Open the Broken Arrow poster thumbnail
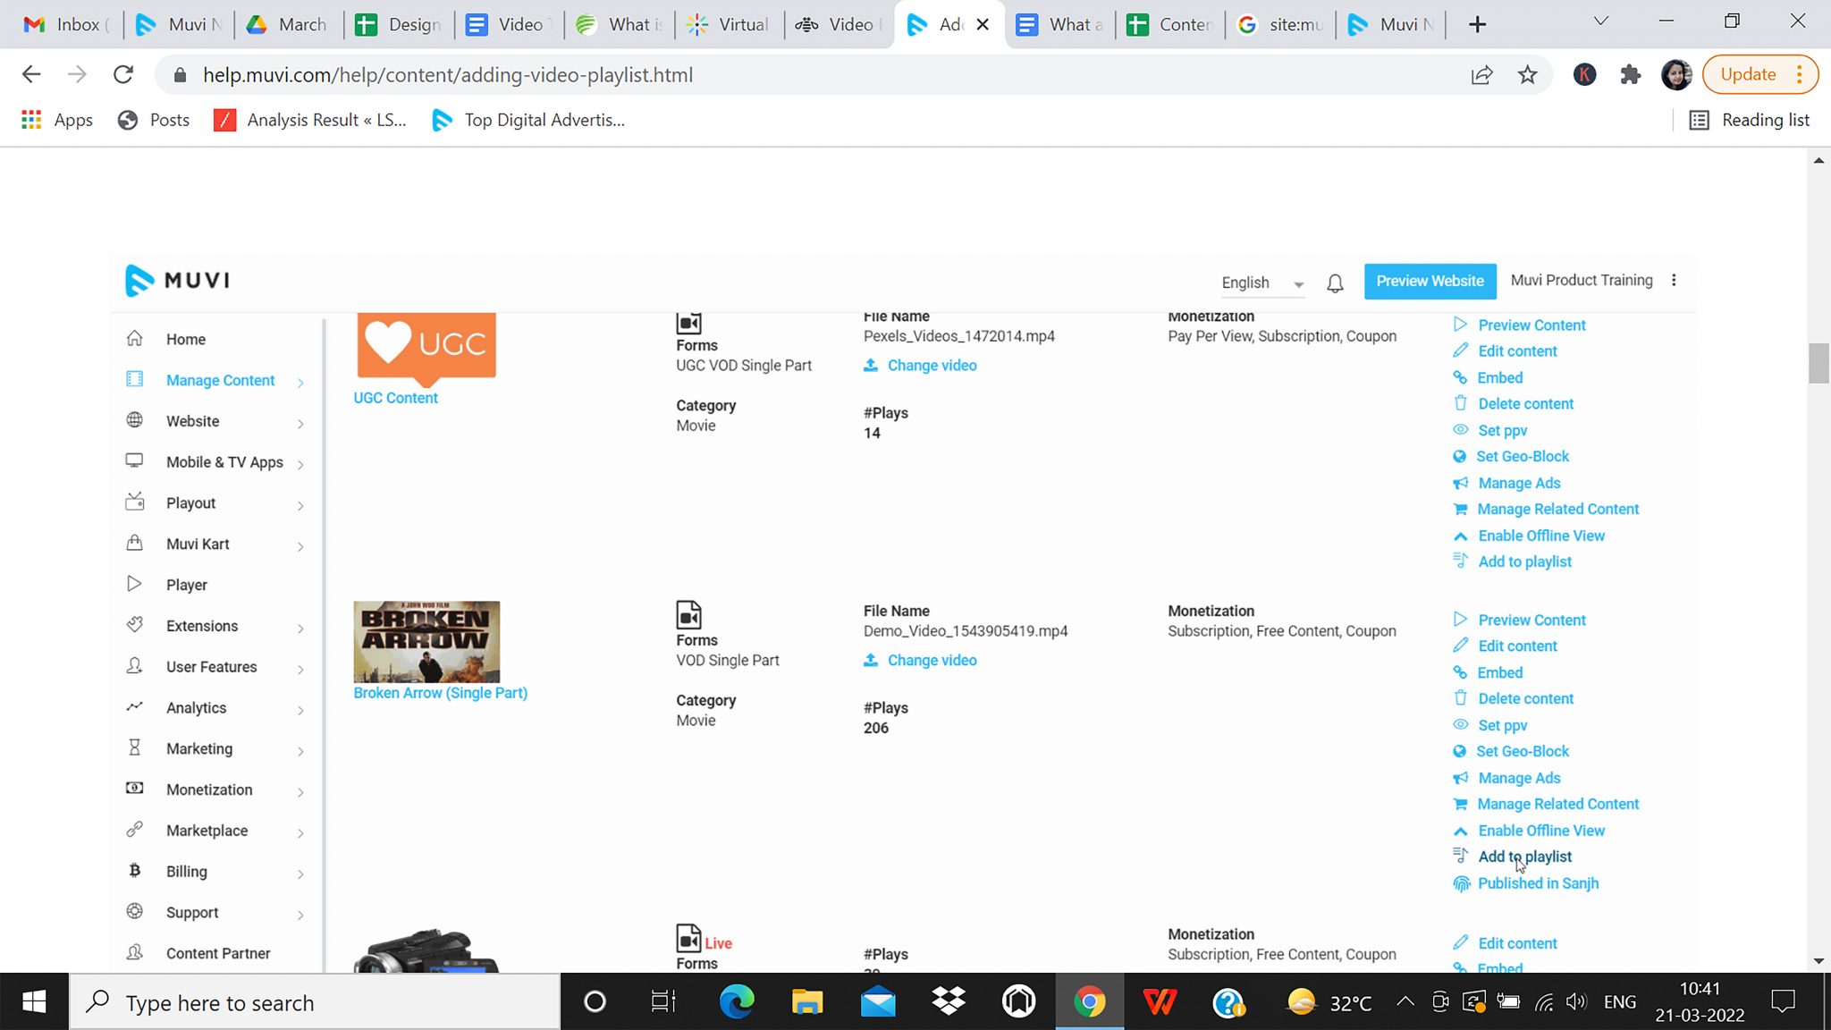Viewport: 1831px width, 1030px height. tap(426, 640)
